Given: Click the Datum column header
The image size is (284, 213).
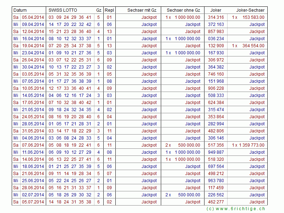Looking at the screenshot, I should point(20,10).
